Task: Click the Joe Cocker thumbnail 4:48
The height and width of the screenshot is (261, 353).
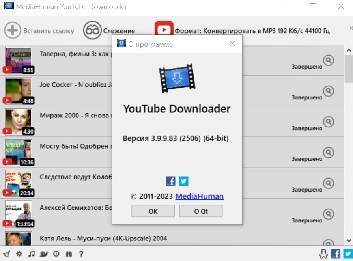Action: [x=19, y=91]
